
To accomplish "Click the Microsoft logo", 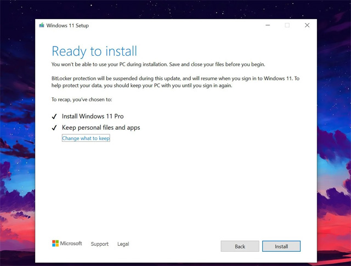I will tap(67, 244).
